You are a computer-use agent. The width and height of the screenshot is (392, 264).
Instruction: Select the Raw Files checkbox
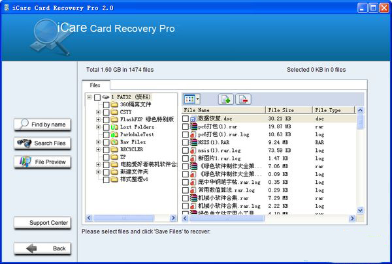pyautogui.click(x=106, y=142)
